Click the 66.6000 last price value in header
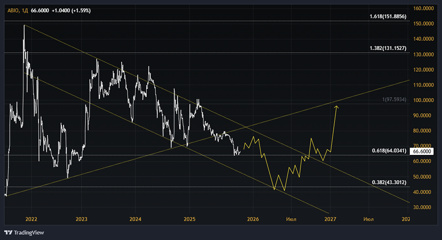 pos(40,11)
